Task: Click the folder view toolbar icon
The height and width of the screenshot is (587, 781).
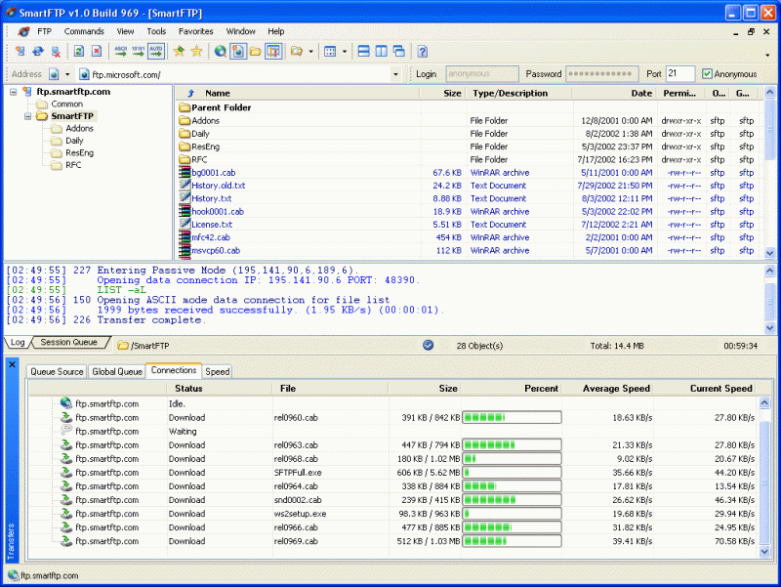Action: point(297,52)
